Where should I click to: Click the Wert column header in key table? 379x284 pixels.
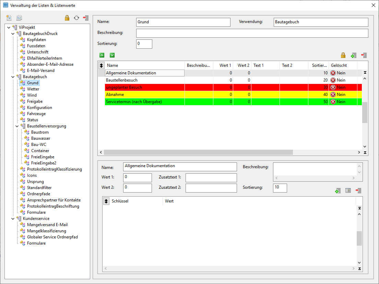tap(259, 201)
